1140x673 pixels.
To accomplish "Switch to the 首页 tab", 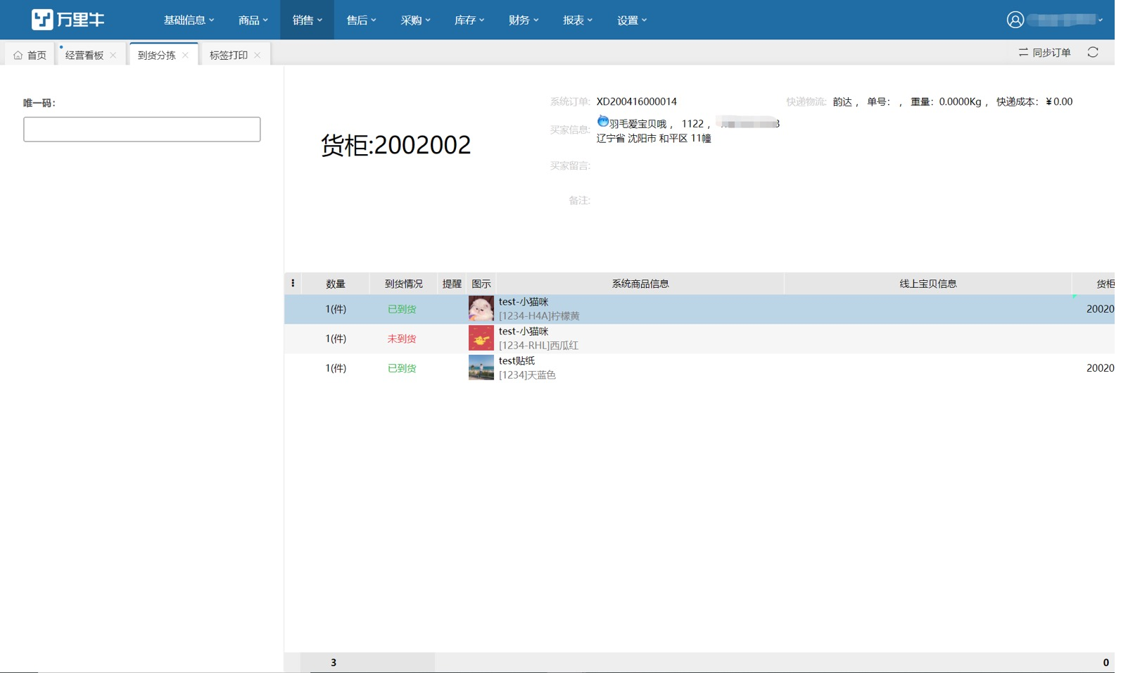I will pyautogui.click(x=30, y=55).
